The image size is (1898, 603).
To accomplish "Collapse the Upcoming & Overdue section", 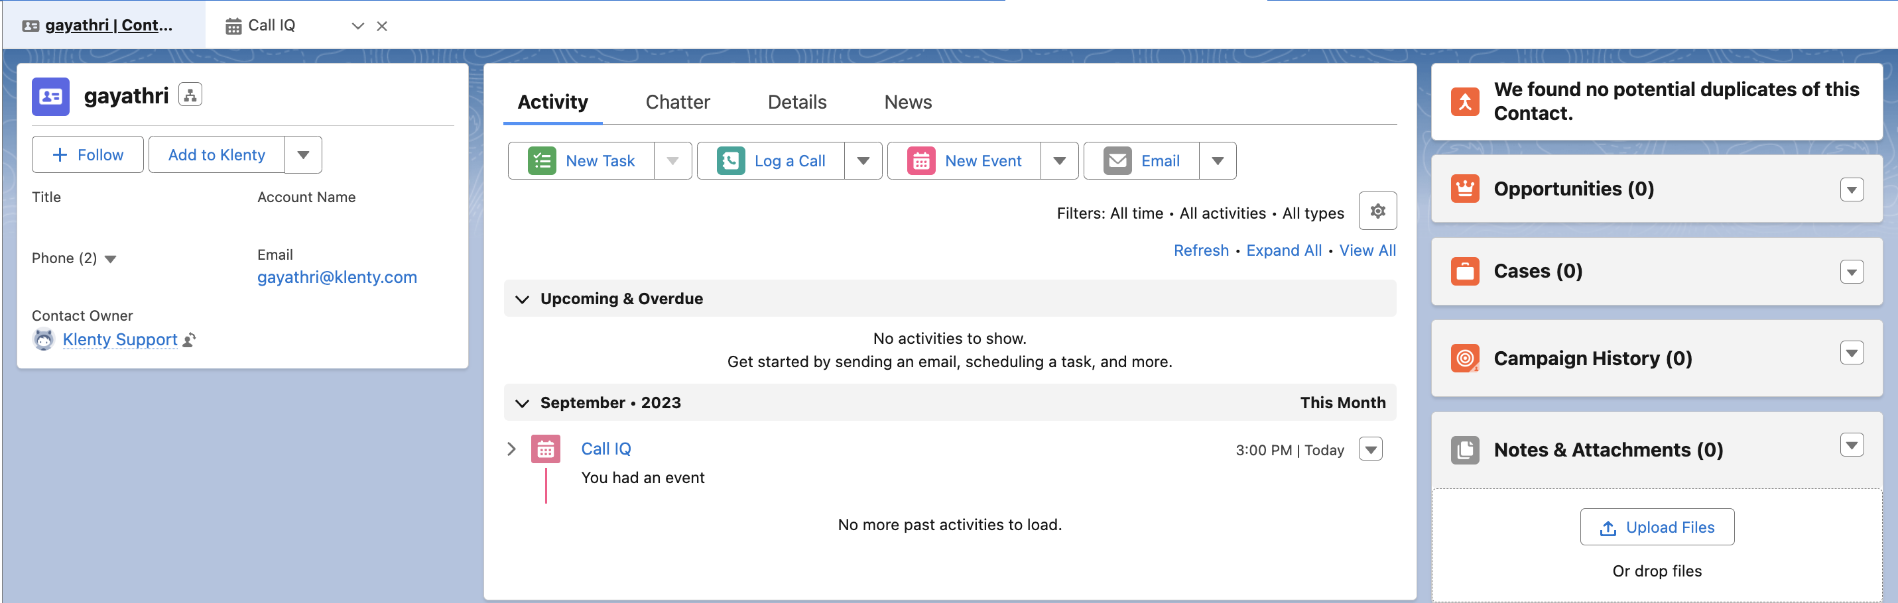I will click(x=523, y=299).
